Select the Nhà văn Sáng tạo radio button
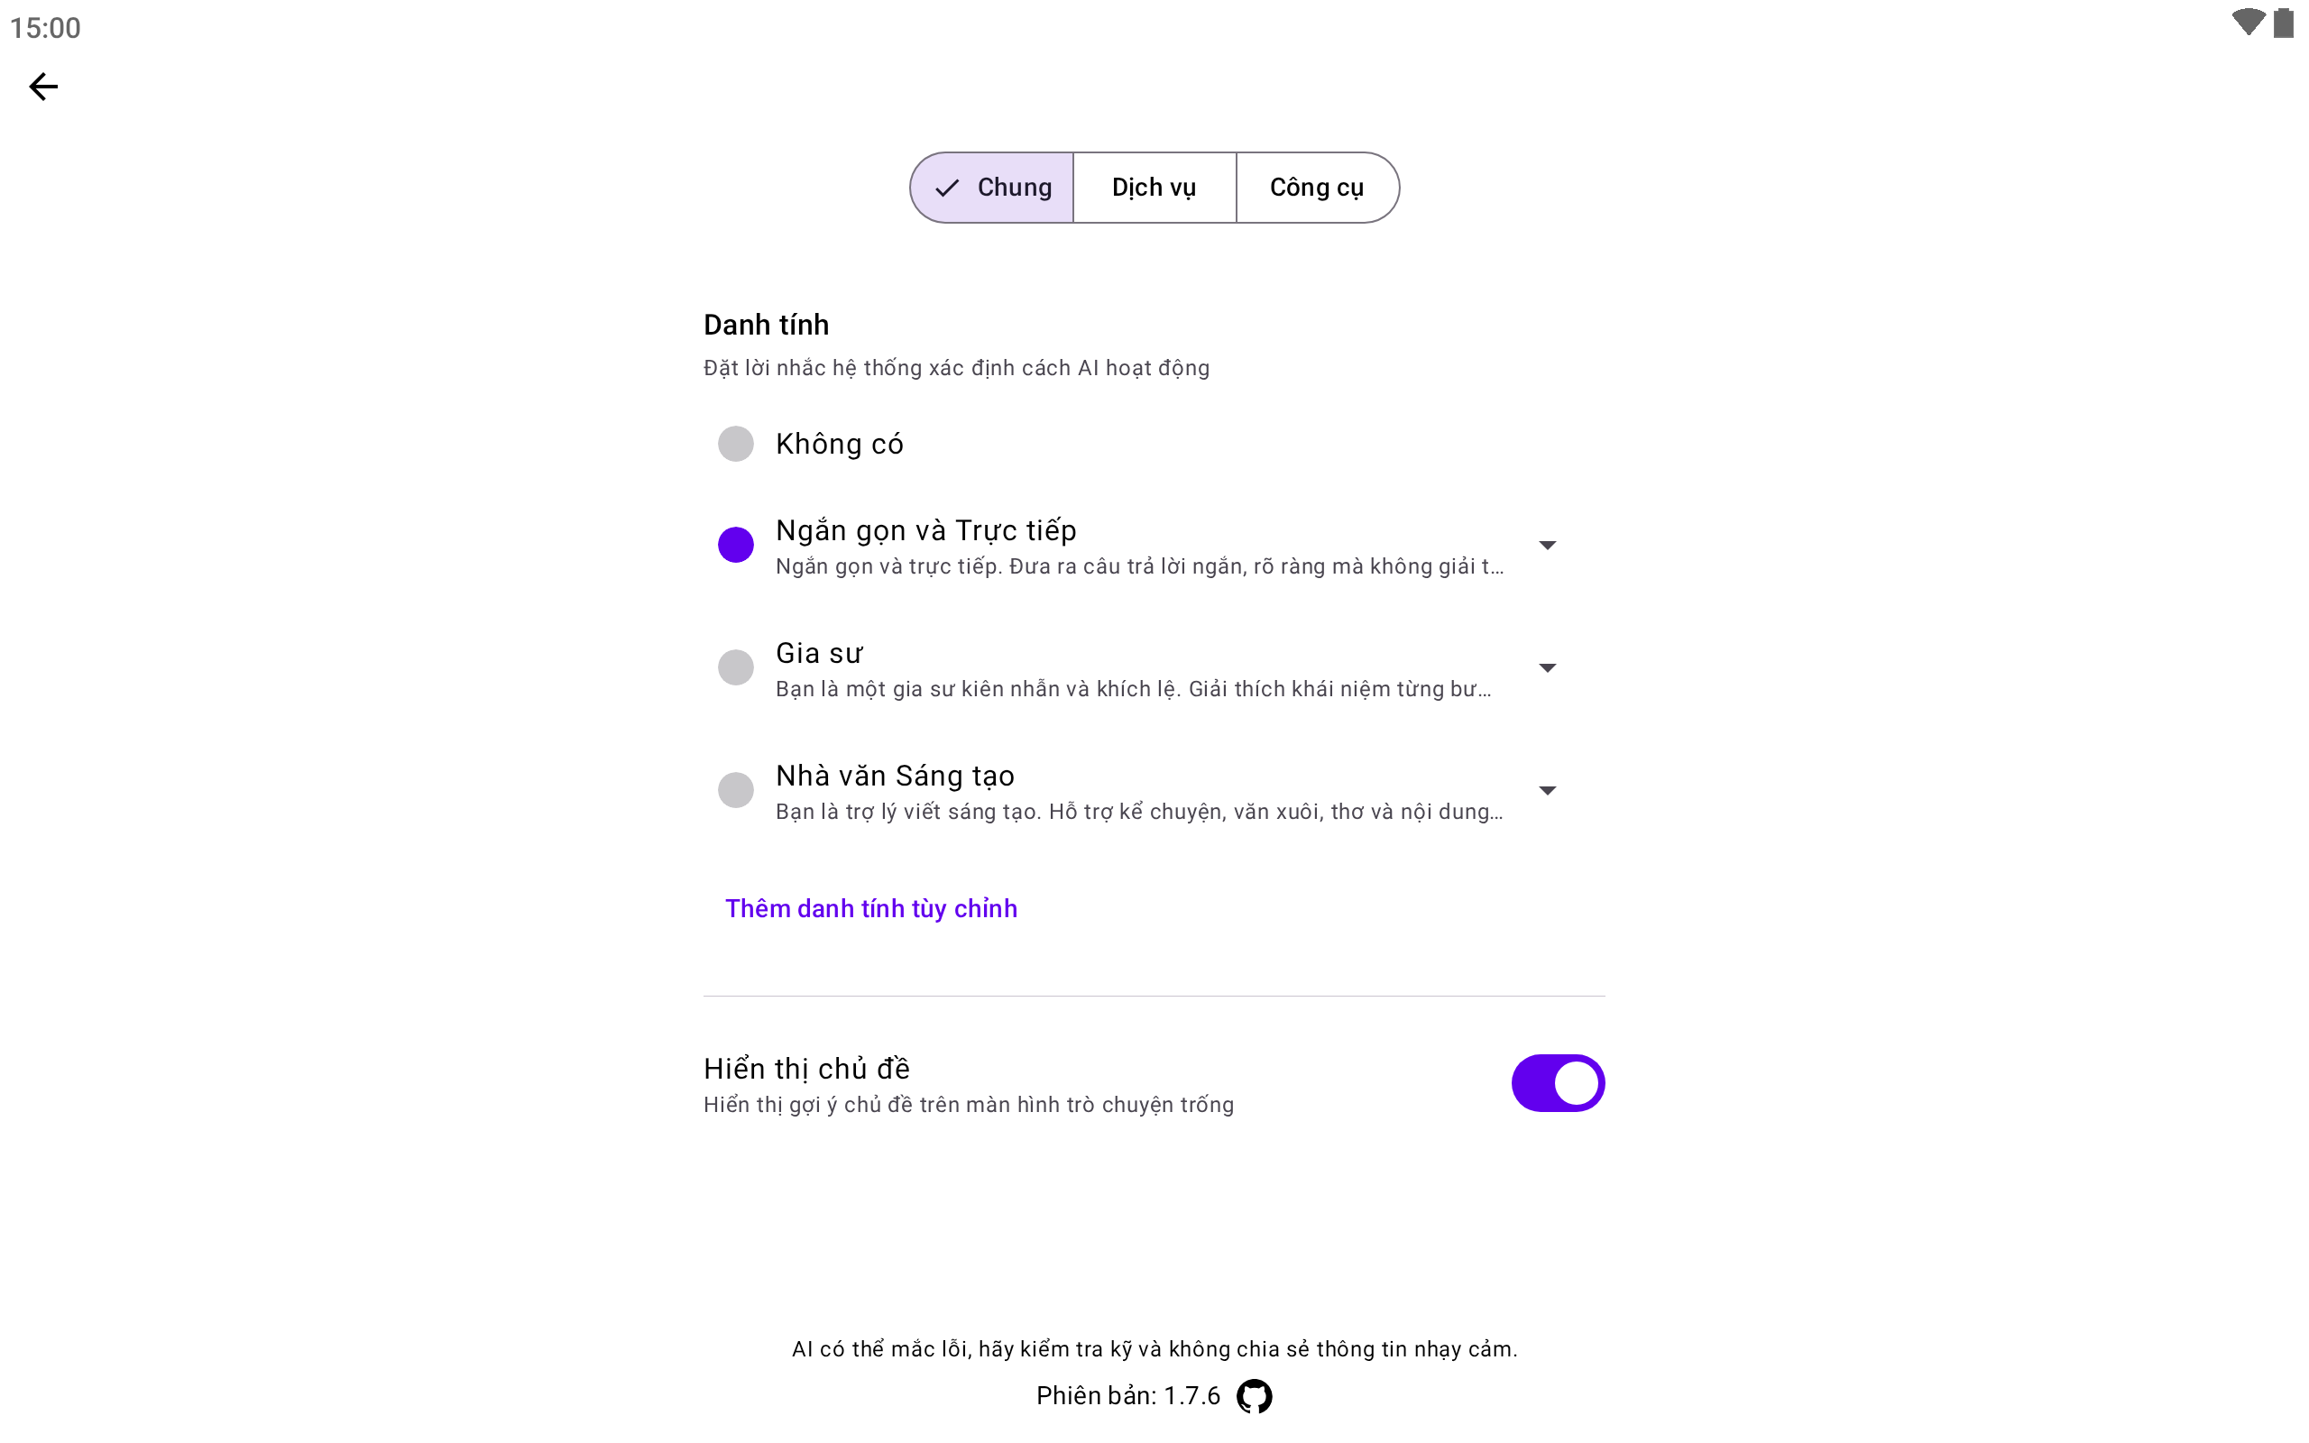This screenshot has width=2309, height=1443. pos(736,790)
